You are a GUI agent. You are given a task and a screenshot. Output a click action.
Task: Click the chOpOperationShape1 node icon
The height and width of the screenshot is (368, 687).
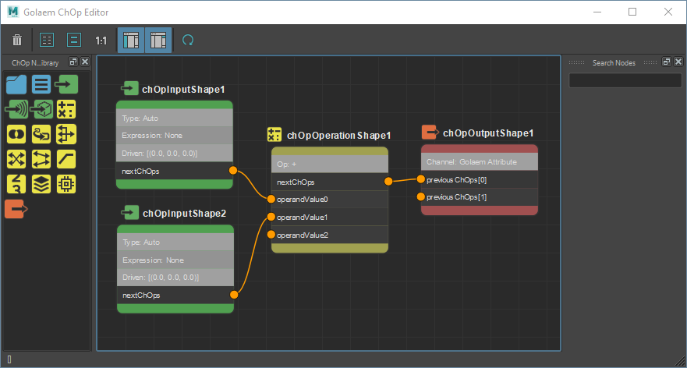click(274, 135)
